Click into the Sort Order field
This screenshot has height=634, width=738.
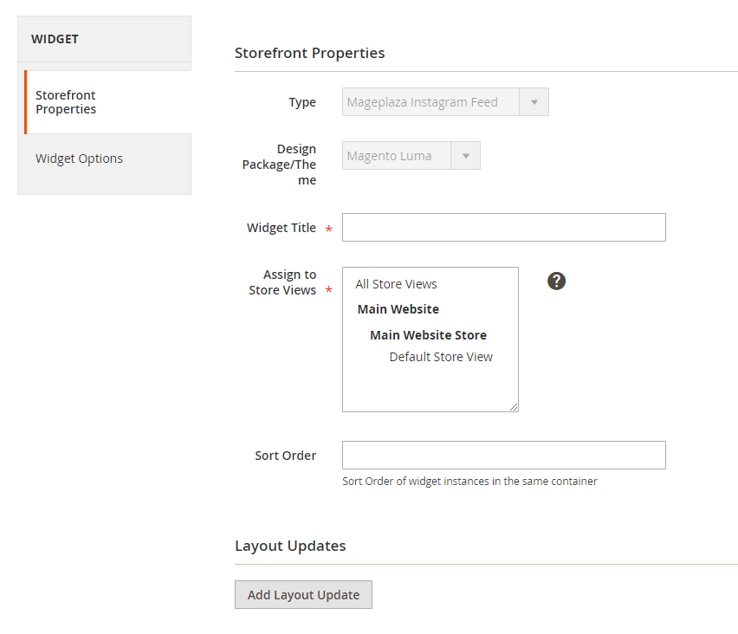[x=503, y=456]
